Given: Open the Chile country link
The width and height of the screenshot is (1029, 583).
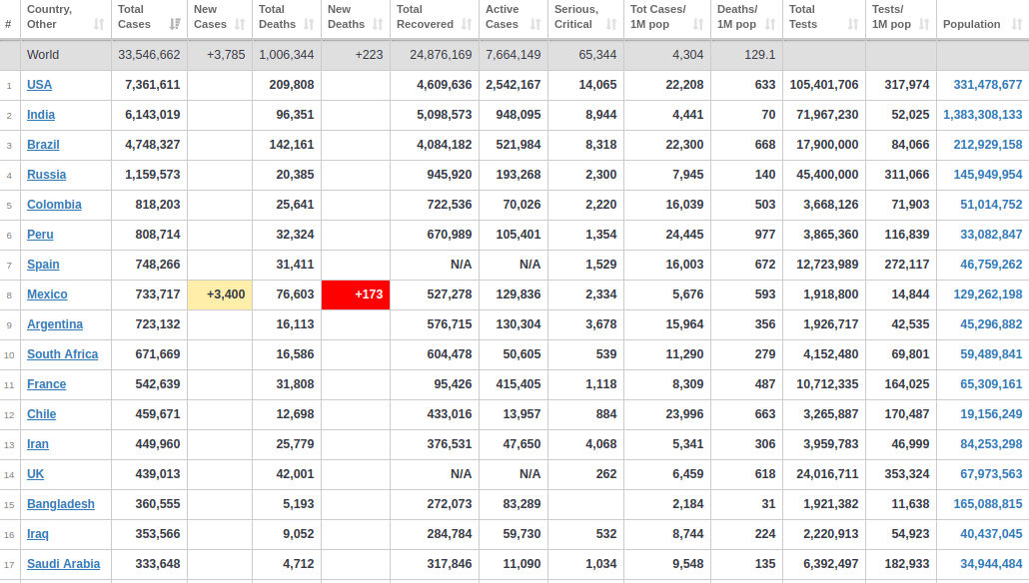Looking at the screenshot, I should pyautogui.click(x=41, y=414).
